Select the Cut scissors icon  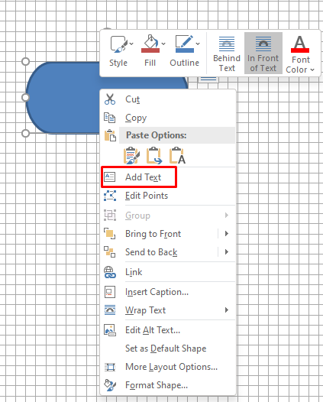pos(110,99)
